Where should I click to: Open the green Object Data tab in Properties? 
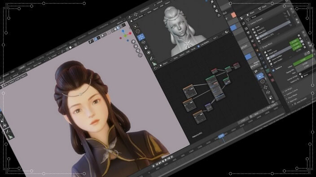(x=268, y=71)
